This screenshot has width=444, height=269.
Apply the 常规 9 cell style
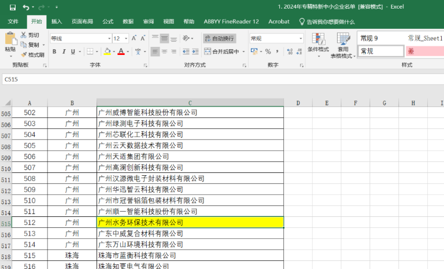380,38
